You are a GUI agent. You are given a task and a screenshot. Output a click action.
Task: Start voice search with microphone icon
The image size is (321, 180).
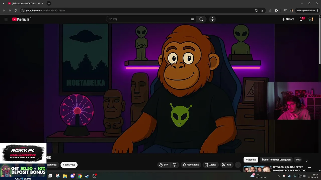pyautogui.click(x=212, y=19)
